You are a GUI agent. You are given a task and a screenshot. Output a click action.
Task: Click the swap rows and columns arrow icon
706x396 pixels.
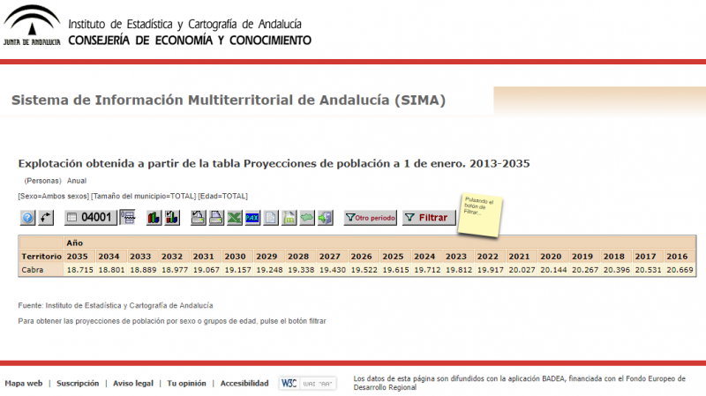click(46, 217)
